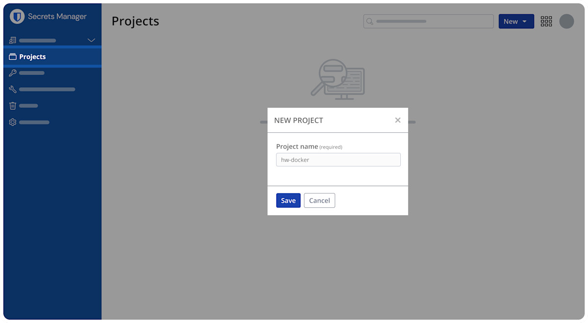Expand the organization chevron in sidebar
Screen dimensions: 588x323
[x=91, y=40]
